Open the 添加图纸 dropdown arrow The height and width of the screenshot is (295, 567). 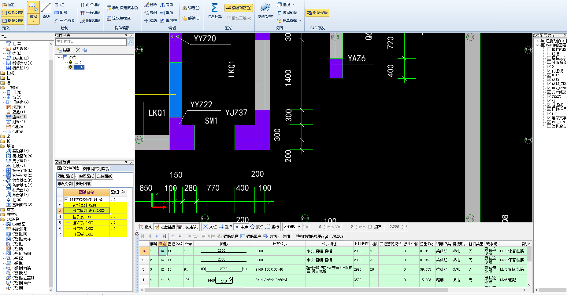coord(76,176)
